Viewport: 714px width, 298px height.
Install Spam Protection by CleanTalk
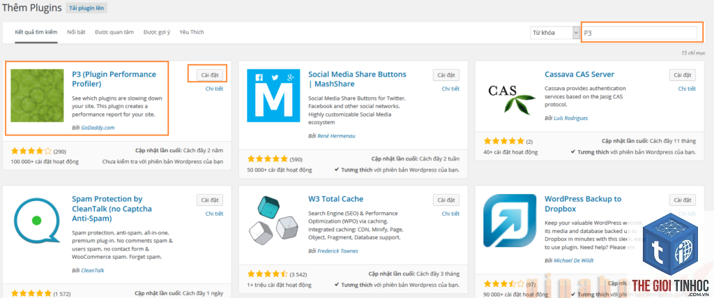click(x=210, y=200)
